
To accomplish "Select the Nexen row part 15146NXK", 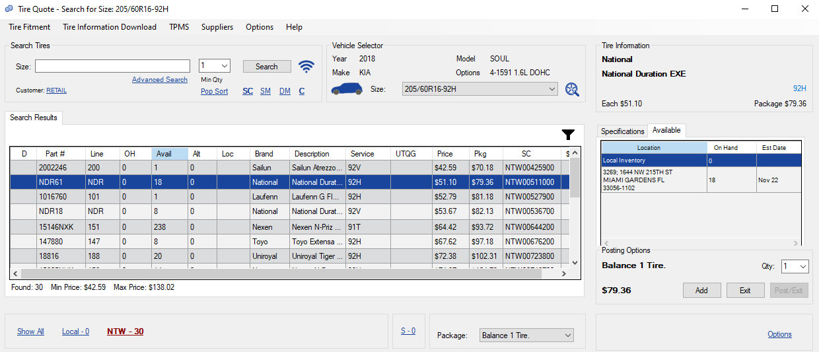I will 291,227.
